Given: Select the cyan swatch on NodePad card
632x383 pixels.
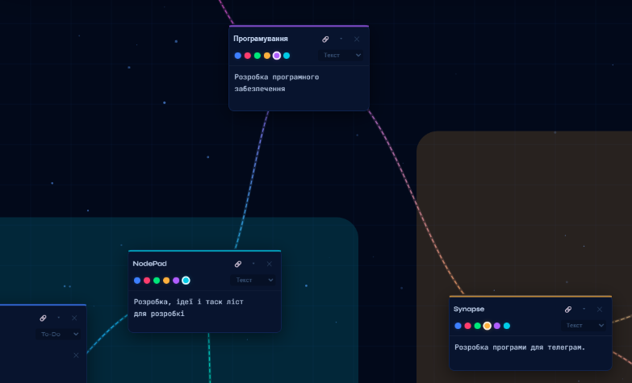Looking at the screenshot, I should [x=186, y=281].
